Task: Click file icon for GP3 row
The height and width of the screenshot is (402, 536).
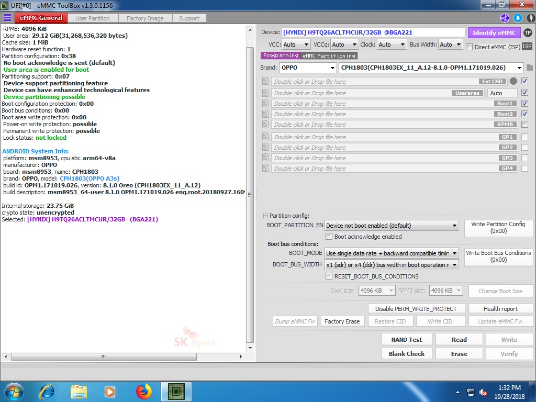Action: click(x=265, y=158)
